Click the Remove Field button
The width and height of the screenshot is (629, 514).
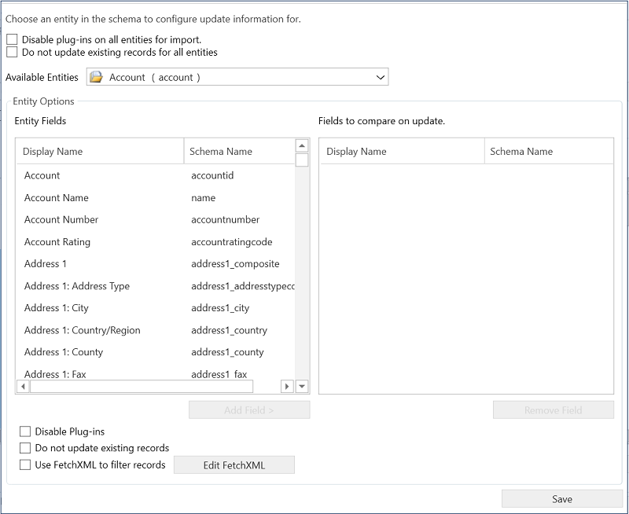(553, 409)
